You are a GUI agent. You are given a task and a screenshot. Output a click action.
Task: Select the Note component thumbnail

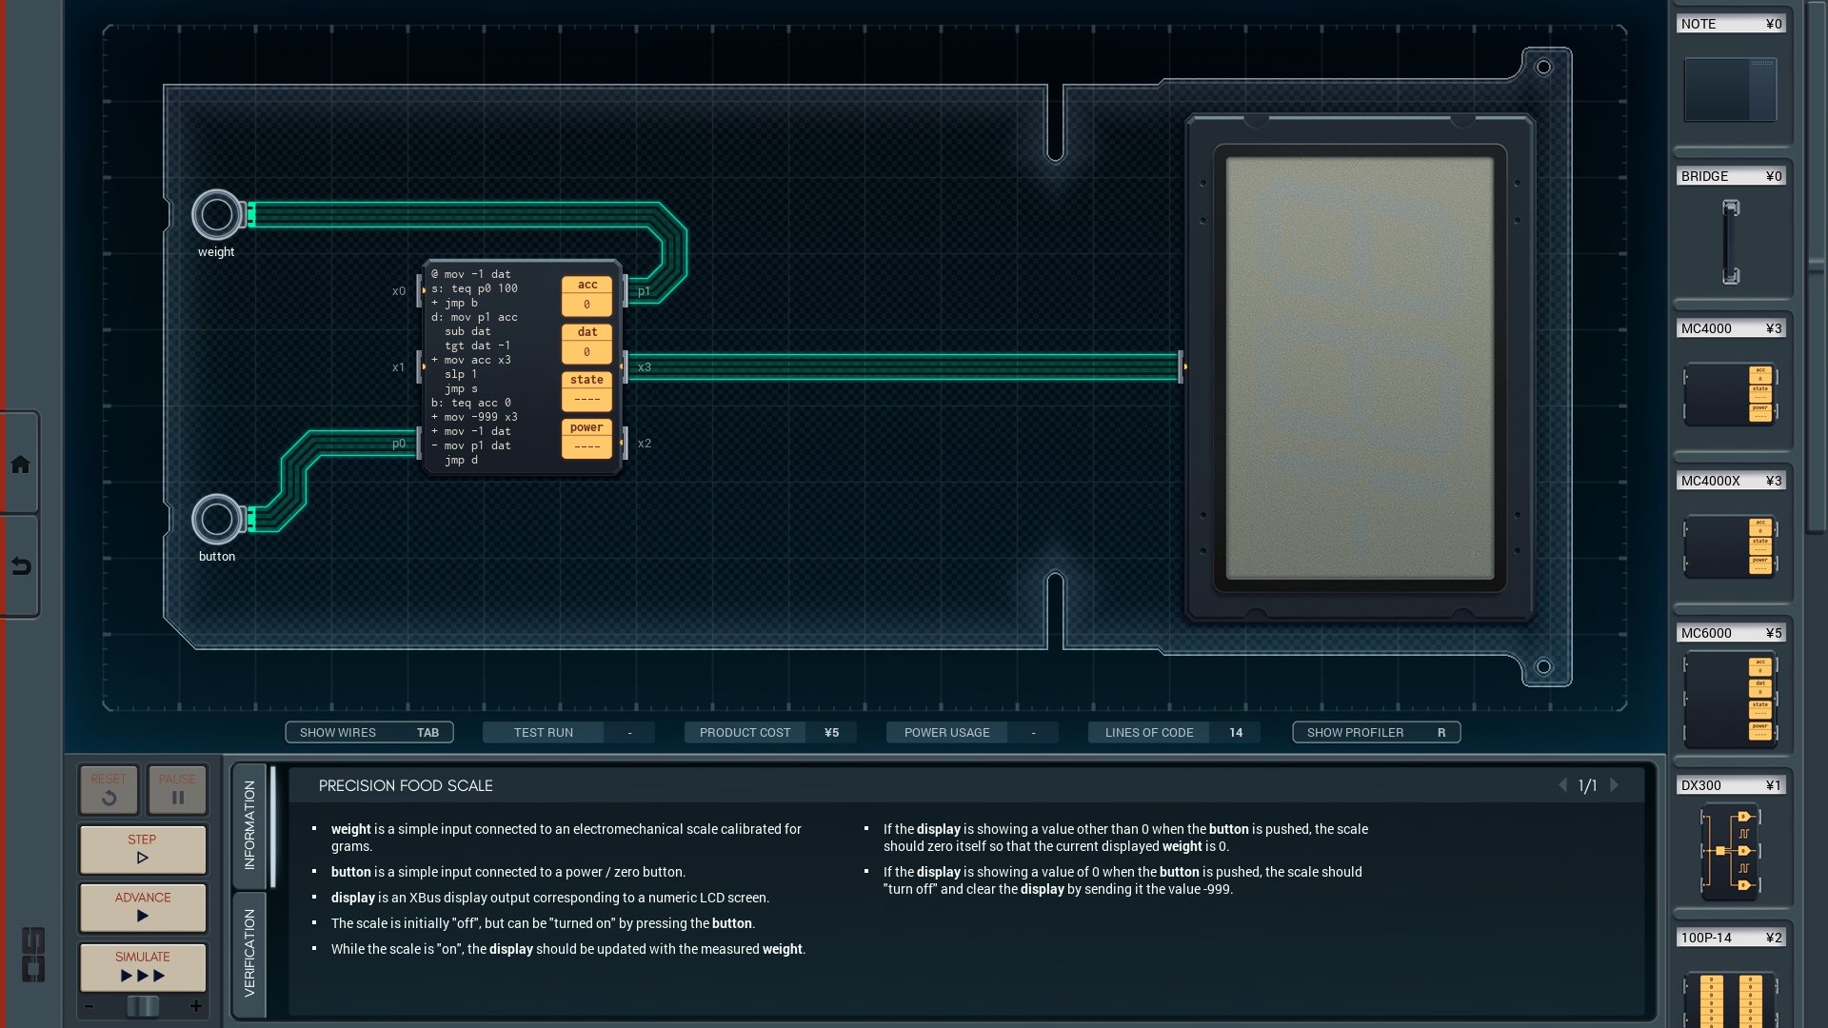(1730, 89)
